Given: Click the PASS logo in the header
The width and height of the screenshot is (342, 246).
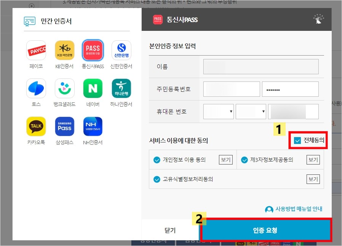Looking at the screenshot, I should pyautogui.click(x=158, y=20).
